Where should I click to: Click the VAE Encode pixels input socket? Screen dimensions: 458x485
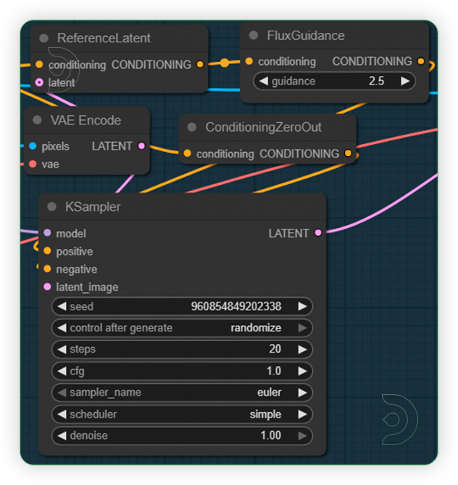(x=32, y=146)
